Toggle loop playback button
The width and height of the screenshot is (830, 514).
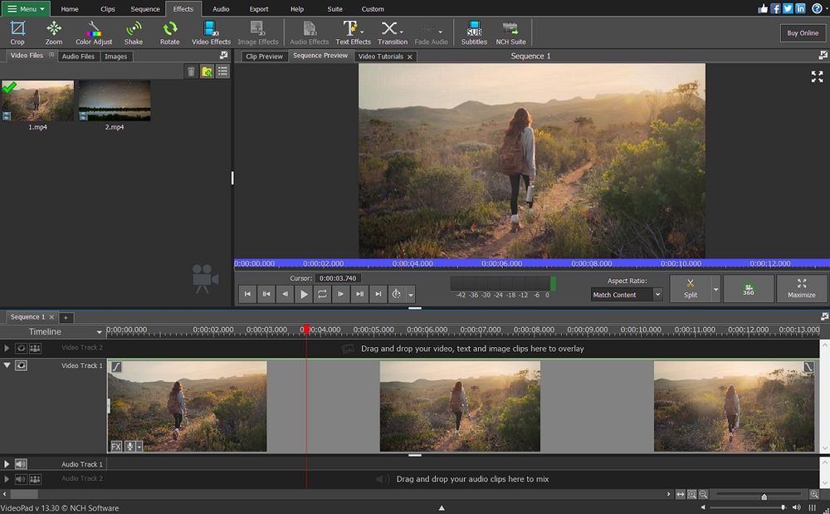(x=322, y=294)
